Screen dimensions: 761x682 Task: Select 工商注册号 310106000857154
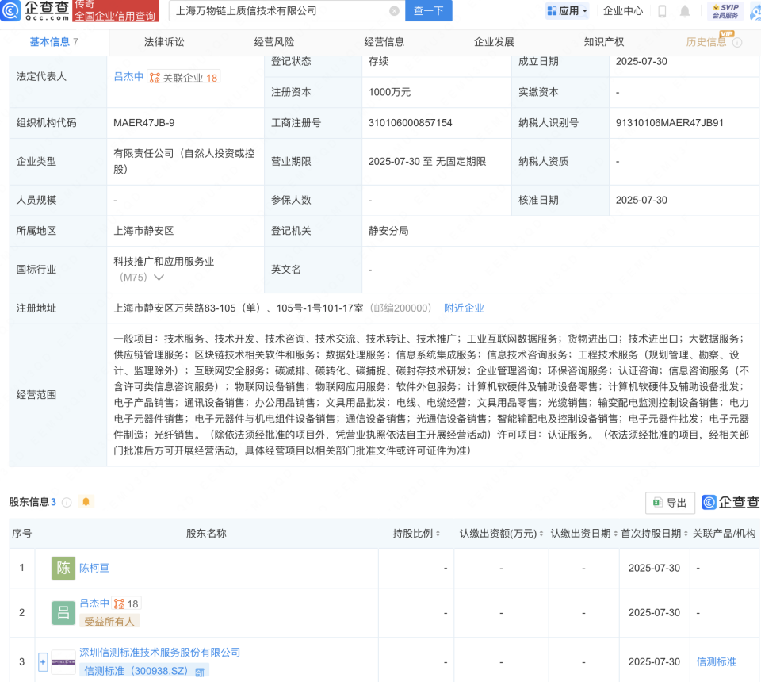tap(410, 123)
